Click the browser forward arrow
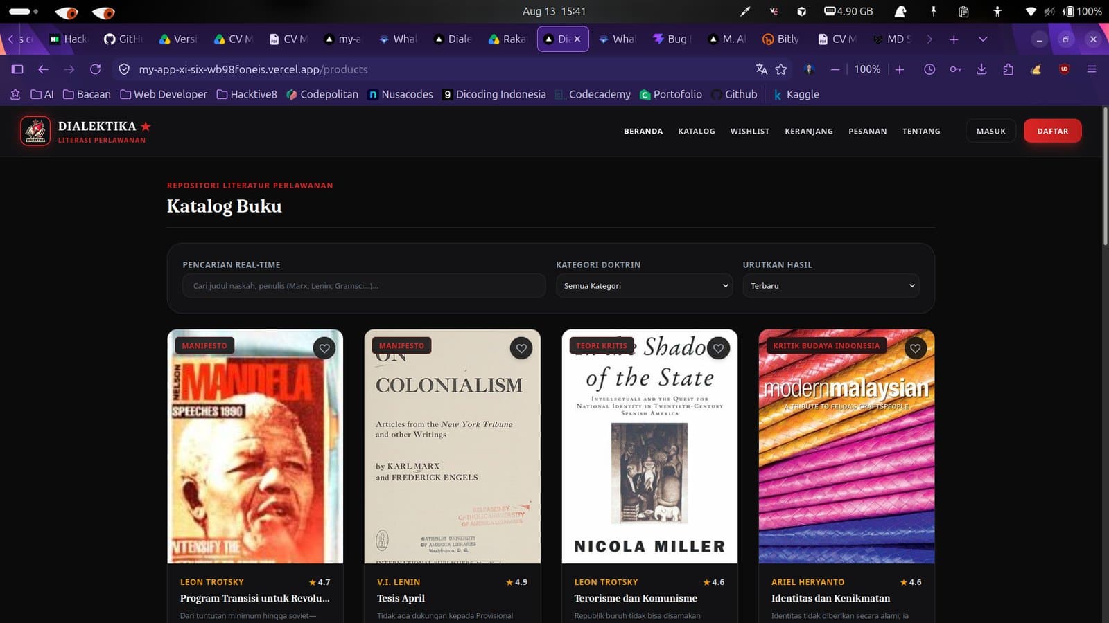1109x623 pixels. [69, 69]
